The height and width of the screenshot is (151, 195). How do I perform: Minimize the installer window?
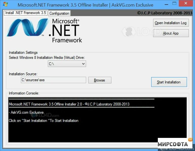166,4
